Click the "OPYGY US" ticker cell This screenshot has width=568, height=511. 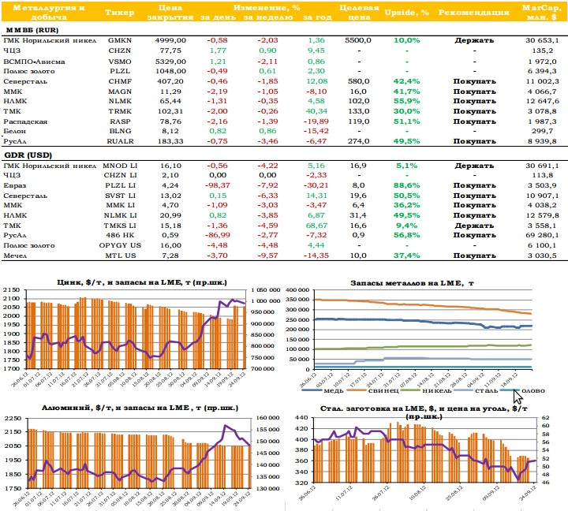coord(120,245)
